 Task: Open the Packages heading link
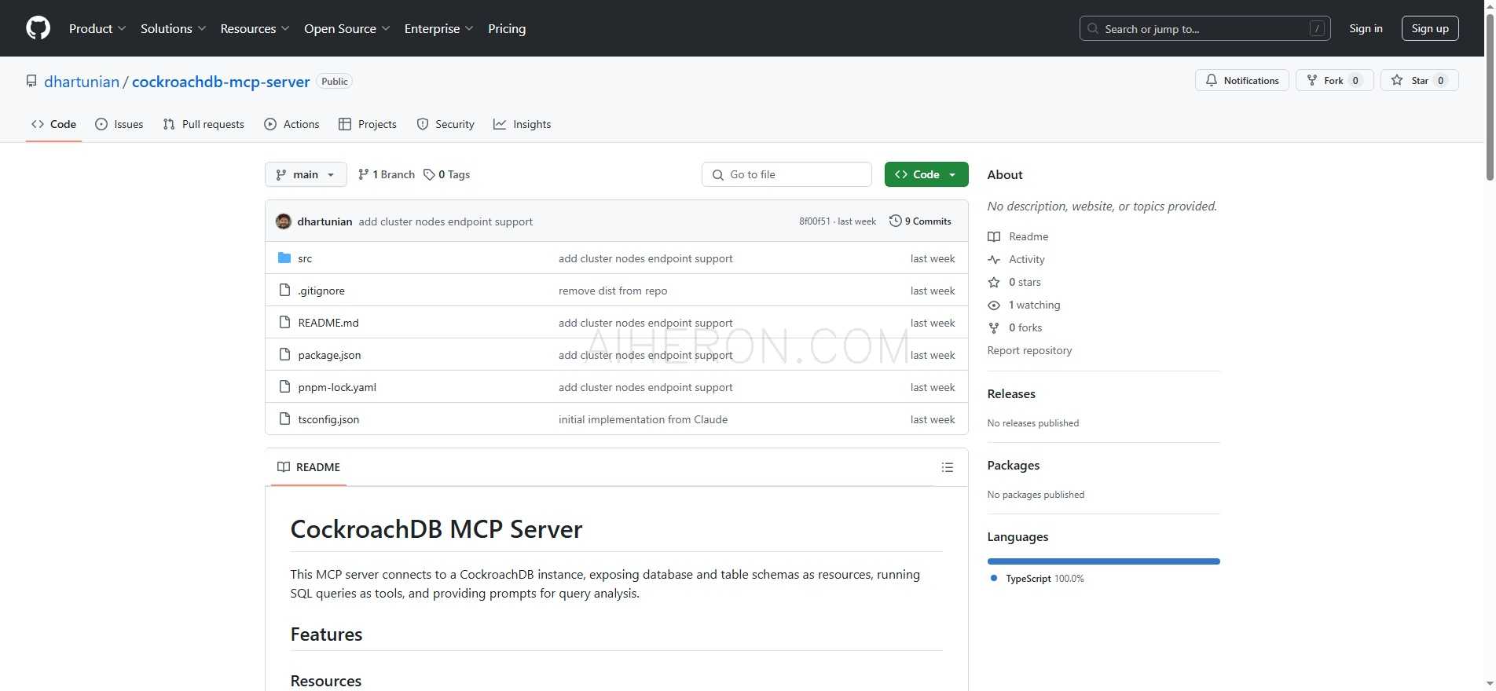coord(1014,466)
